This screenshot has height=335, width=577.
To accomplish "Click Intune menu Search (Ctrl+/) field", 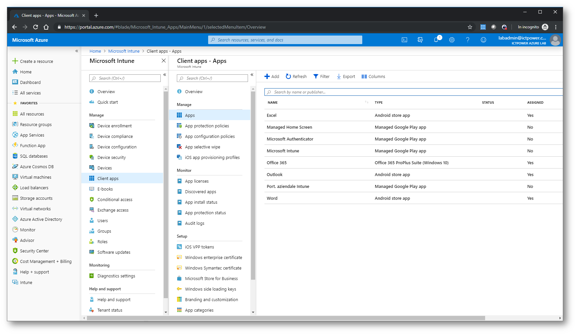I will pos(125,78).
